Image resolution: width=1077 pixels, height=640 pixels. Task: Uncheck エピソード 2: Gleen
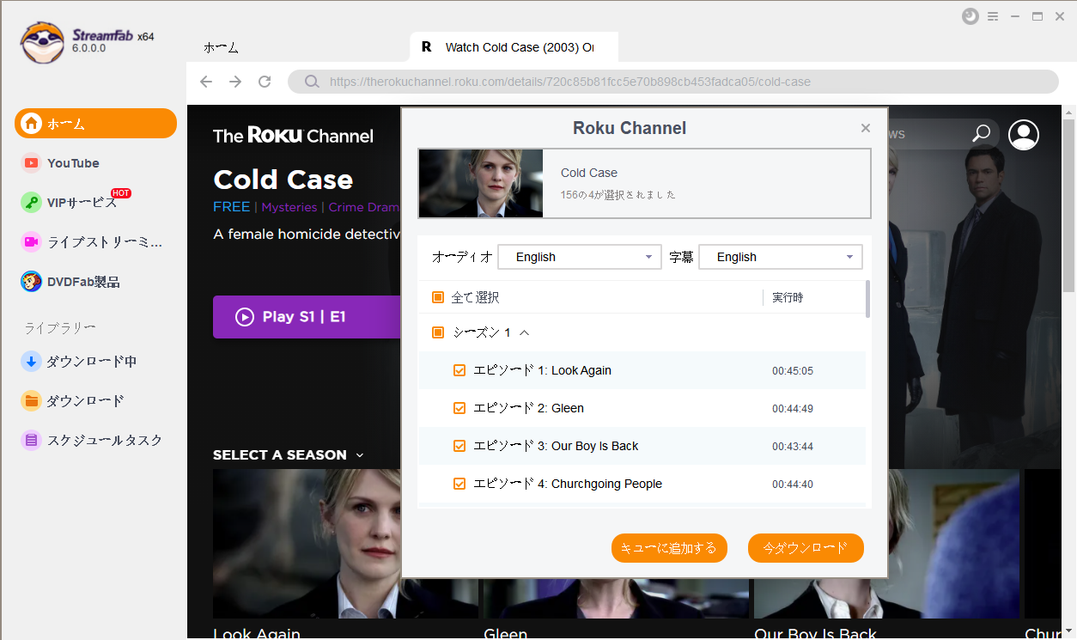(459, 408)
